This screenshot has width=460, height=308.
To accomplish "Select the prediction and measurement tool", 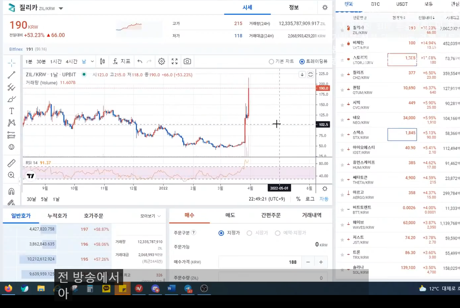I will pyautogui.click(x=11, y=135).
